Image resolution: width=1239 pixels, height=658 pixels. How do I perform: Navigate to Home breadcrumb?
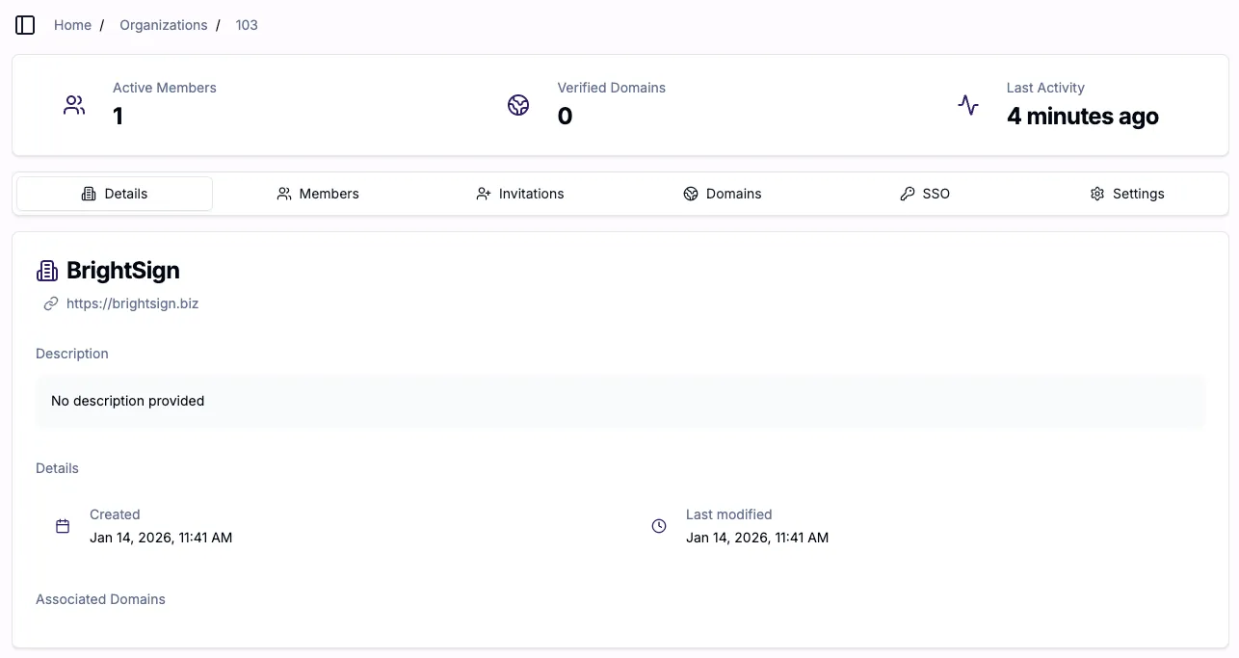click(72, 25)
